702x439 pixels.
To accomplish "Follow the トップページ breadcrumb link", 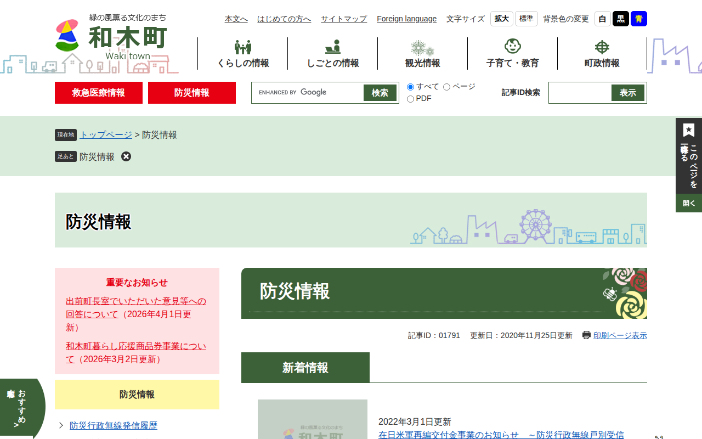I will point(105,134).
